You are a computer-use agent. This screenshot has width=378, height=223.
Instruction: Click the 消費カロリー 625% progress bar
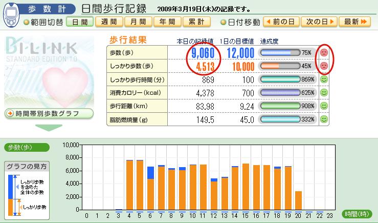pyautogui.click(x=281, y=93)
